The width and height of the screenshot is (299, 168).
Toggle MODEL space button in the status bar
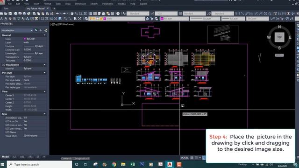(x=185, y=158)
